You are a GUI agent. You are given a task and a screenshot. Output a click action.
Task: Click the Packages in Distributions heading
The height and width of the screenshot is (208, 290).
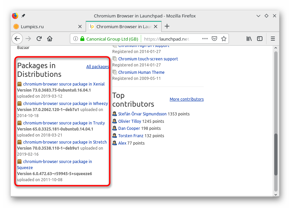point(39,70)
